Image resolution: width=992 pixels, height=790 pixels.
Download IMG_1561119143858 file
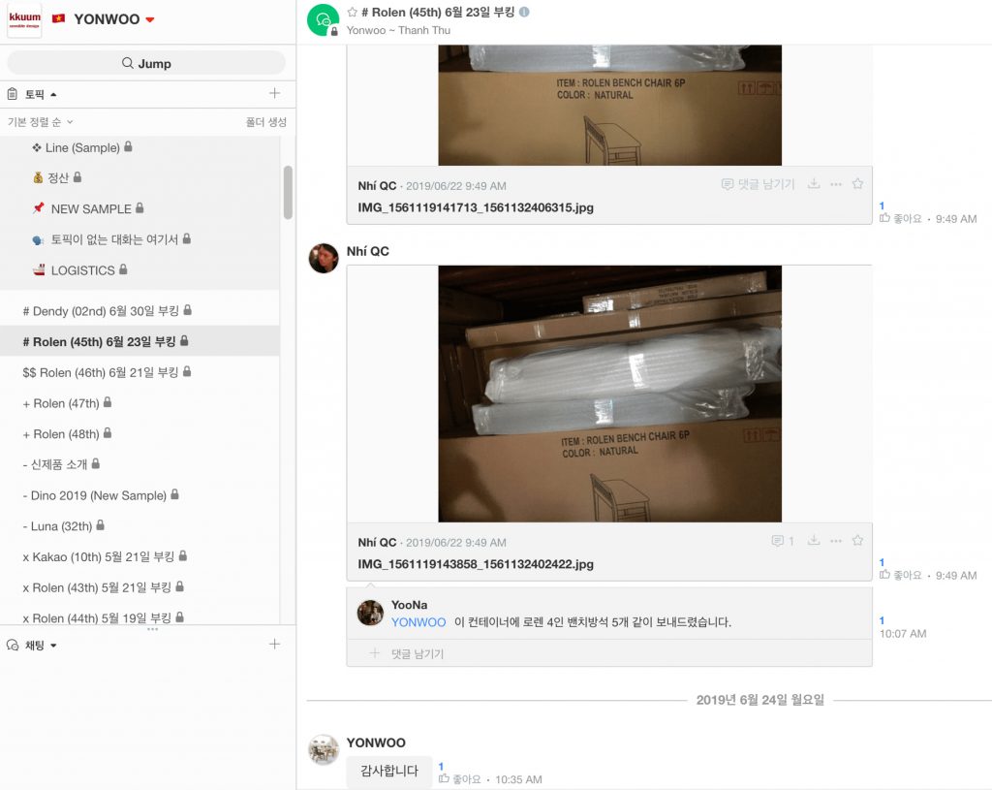point(814,540)
